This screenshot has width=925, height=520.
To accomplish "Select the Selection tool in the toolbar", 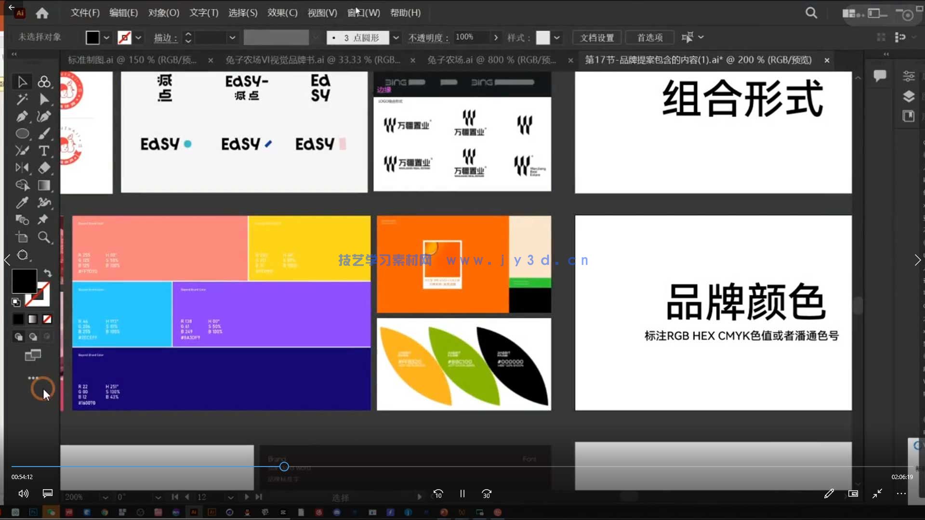I will 22,81.
